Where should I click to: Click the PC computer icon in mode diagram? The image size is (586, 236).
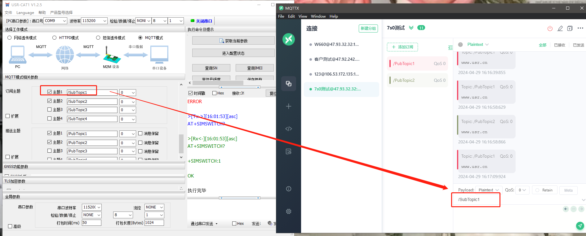[x=18, y=55]
